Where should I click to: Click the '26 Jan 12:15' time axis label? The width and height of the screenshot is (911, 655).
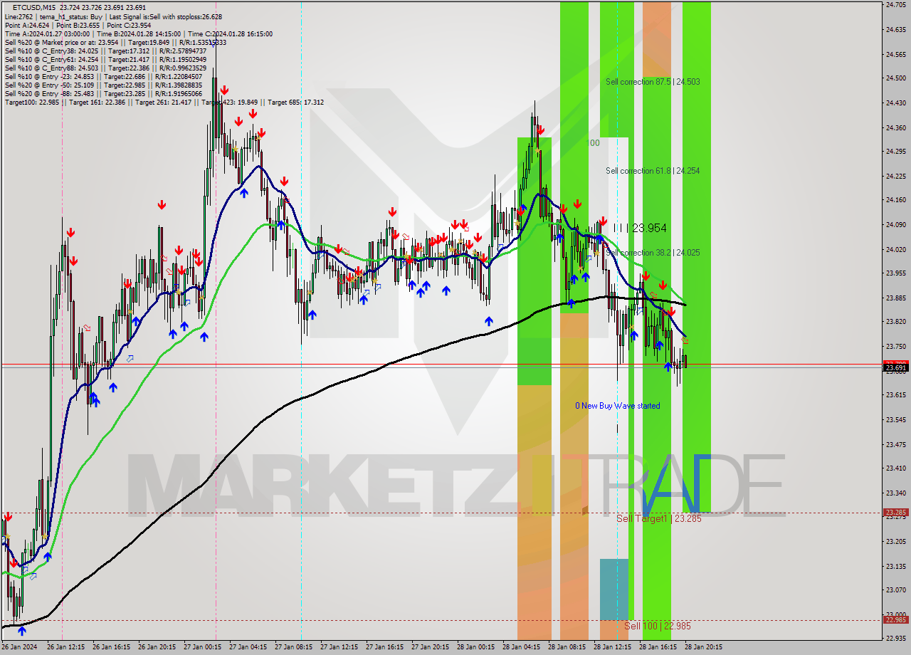coord(64,647)
